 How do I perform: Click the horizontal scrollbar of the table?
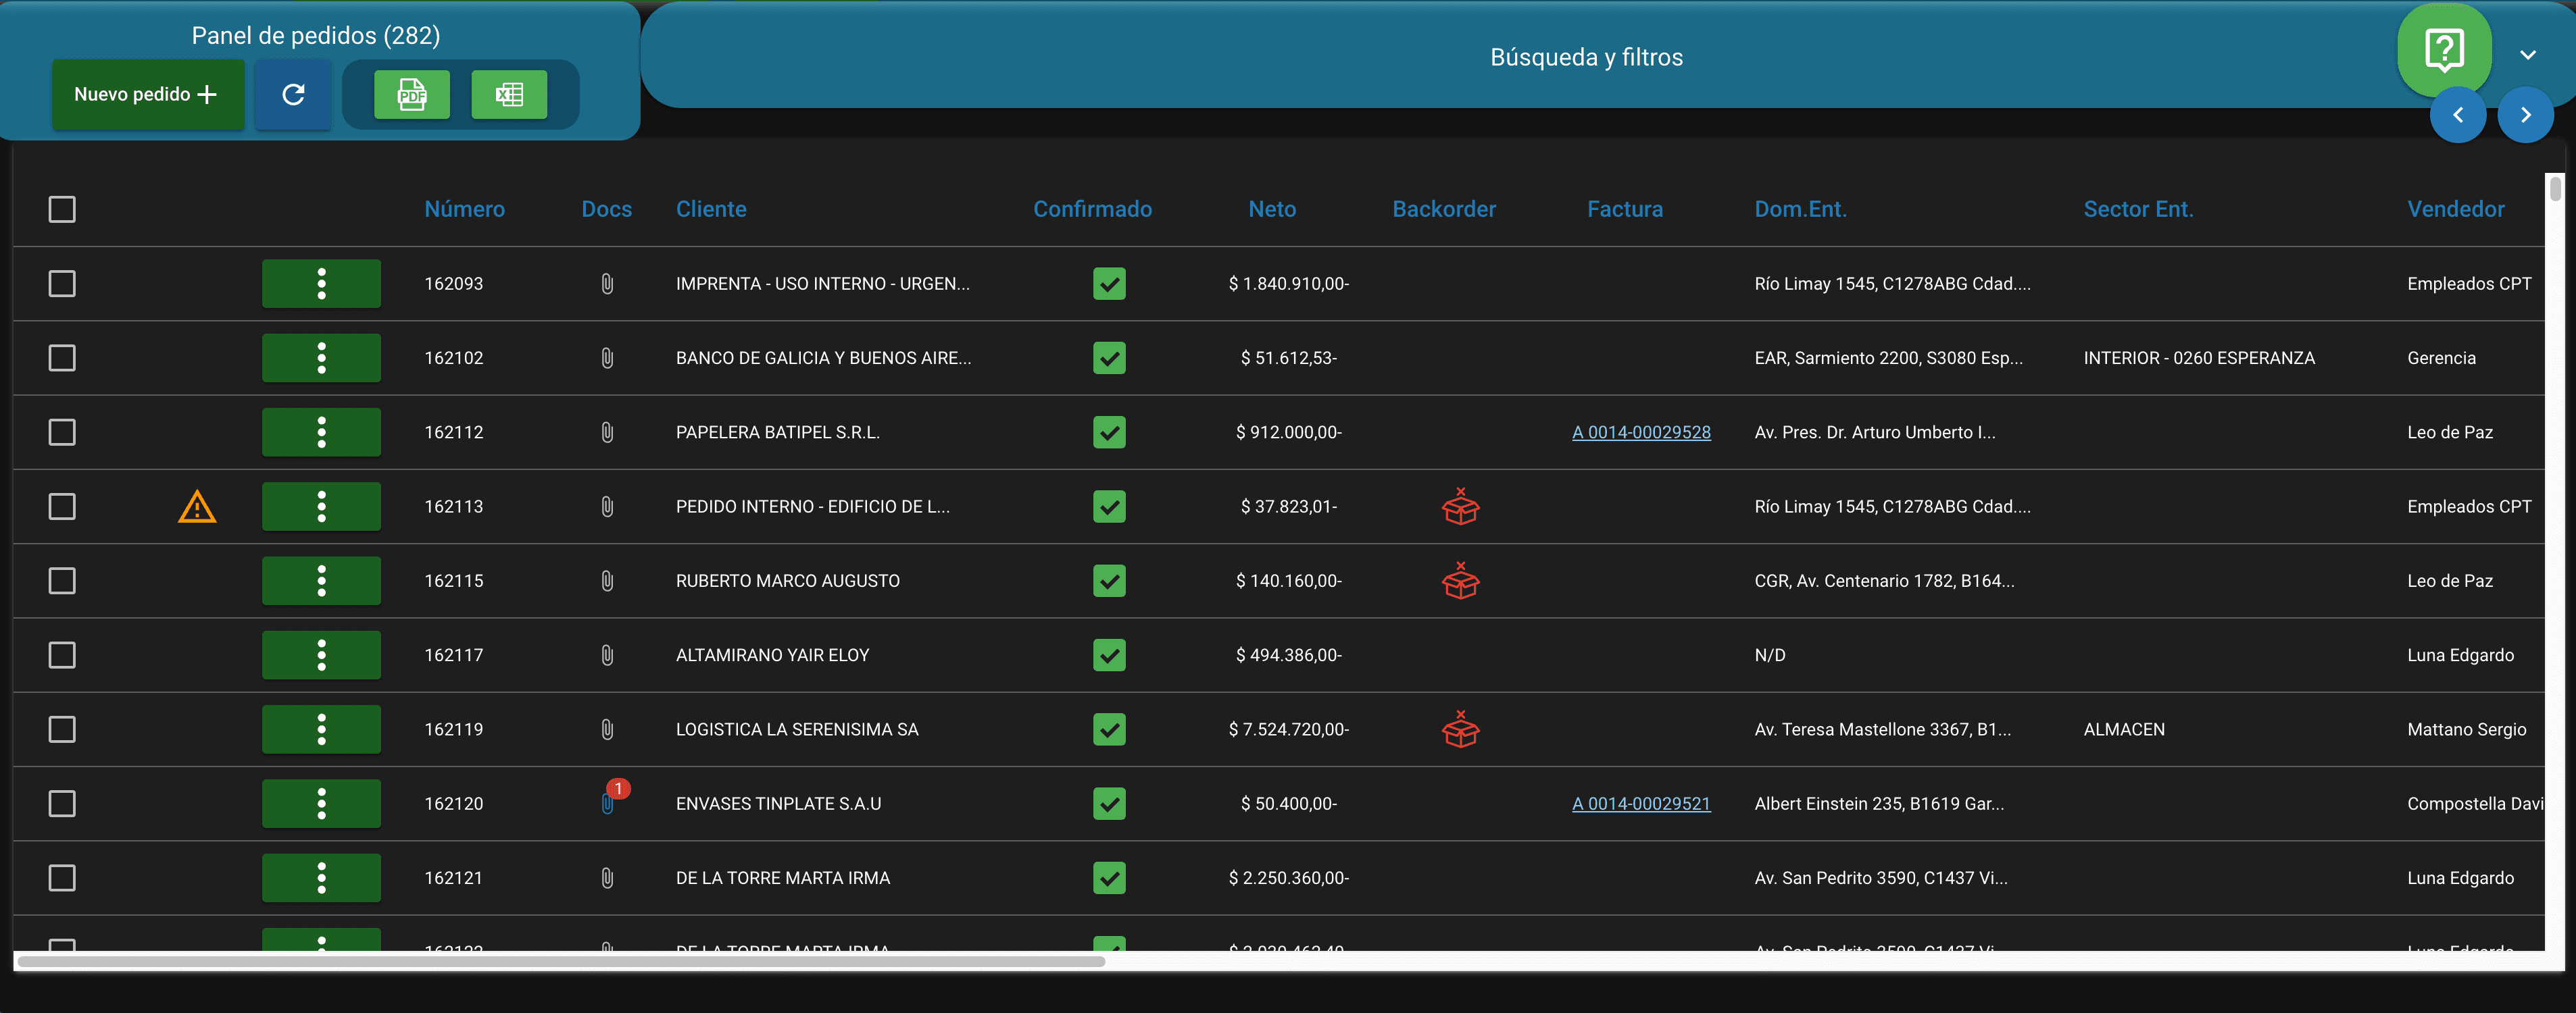561,962
